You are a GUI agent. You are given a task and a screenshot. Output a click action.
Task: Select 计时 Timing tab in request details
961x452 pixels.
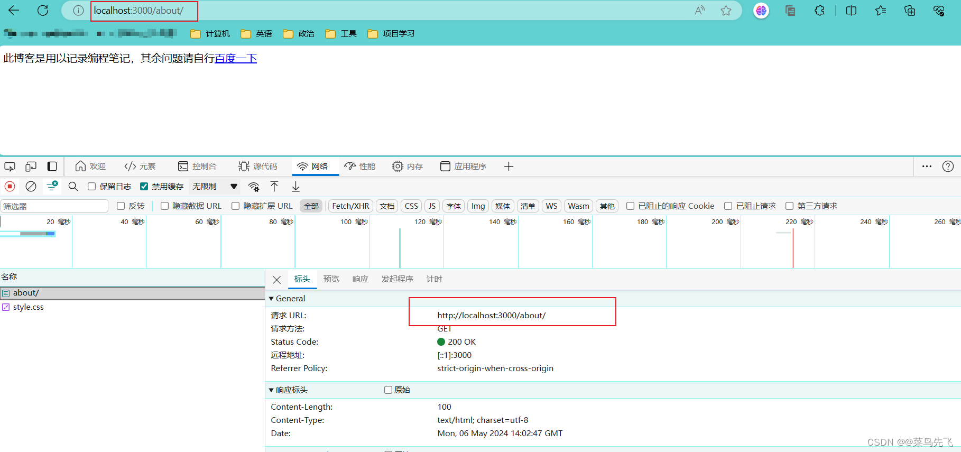(434, 279)
